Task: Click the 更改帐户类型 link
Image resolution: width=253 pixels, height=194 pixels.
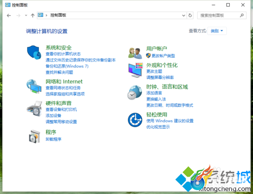Action: point(163,56)
